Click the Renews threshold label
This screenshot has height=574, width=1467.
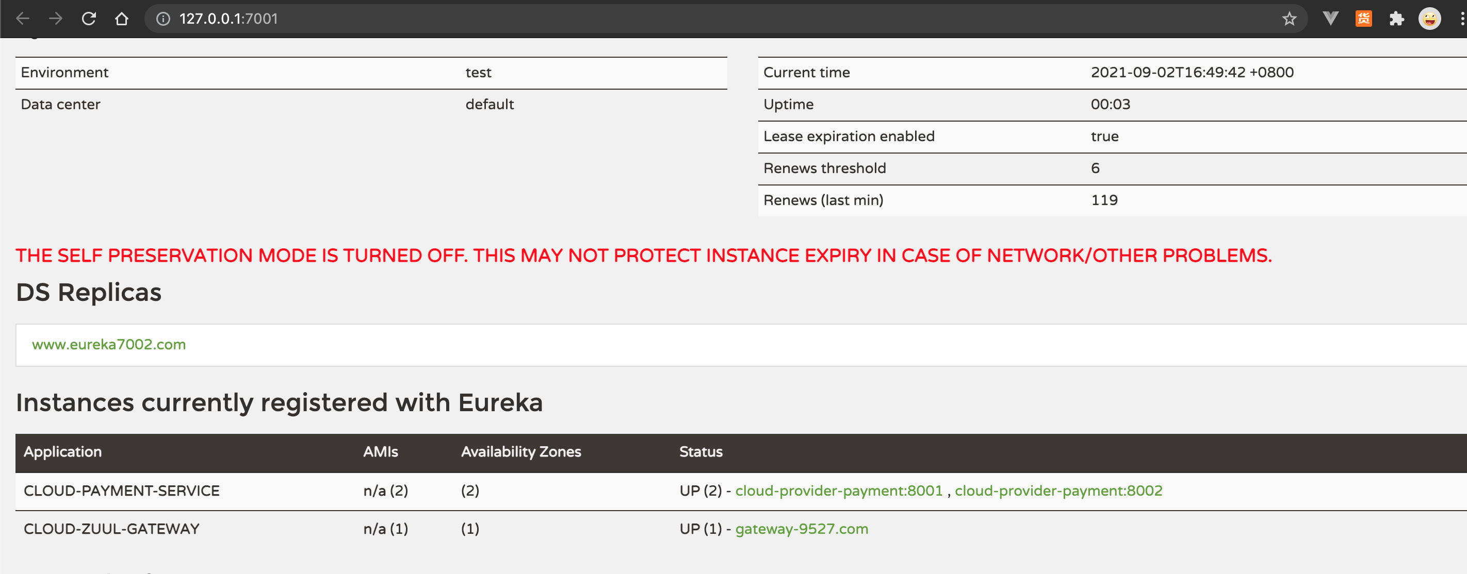(825, 168)
